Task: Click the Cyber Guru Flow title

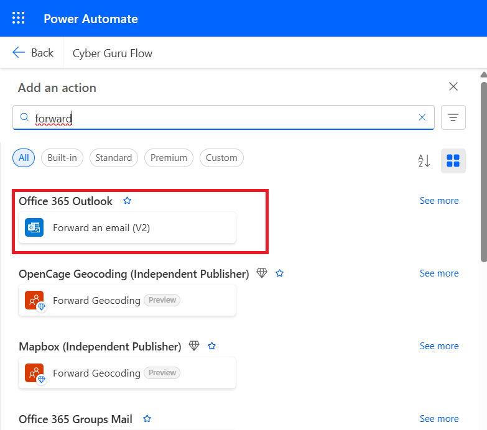Action: tap(113, 53)
